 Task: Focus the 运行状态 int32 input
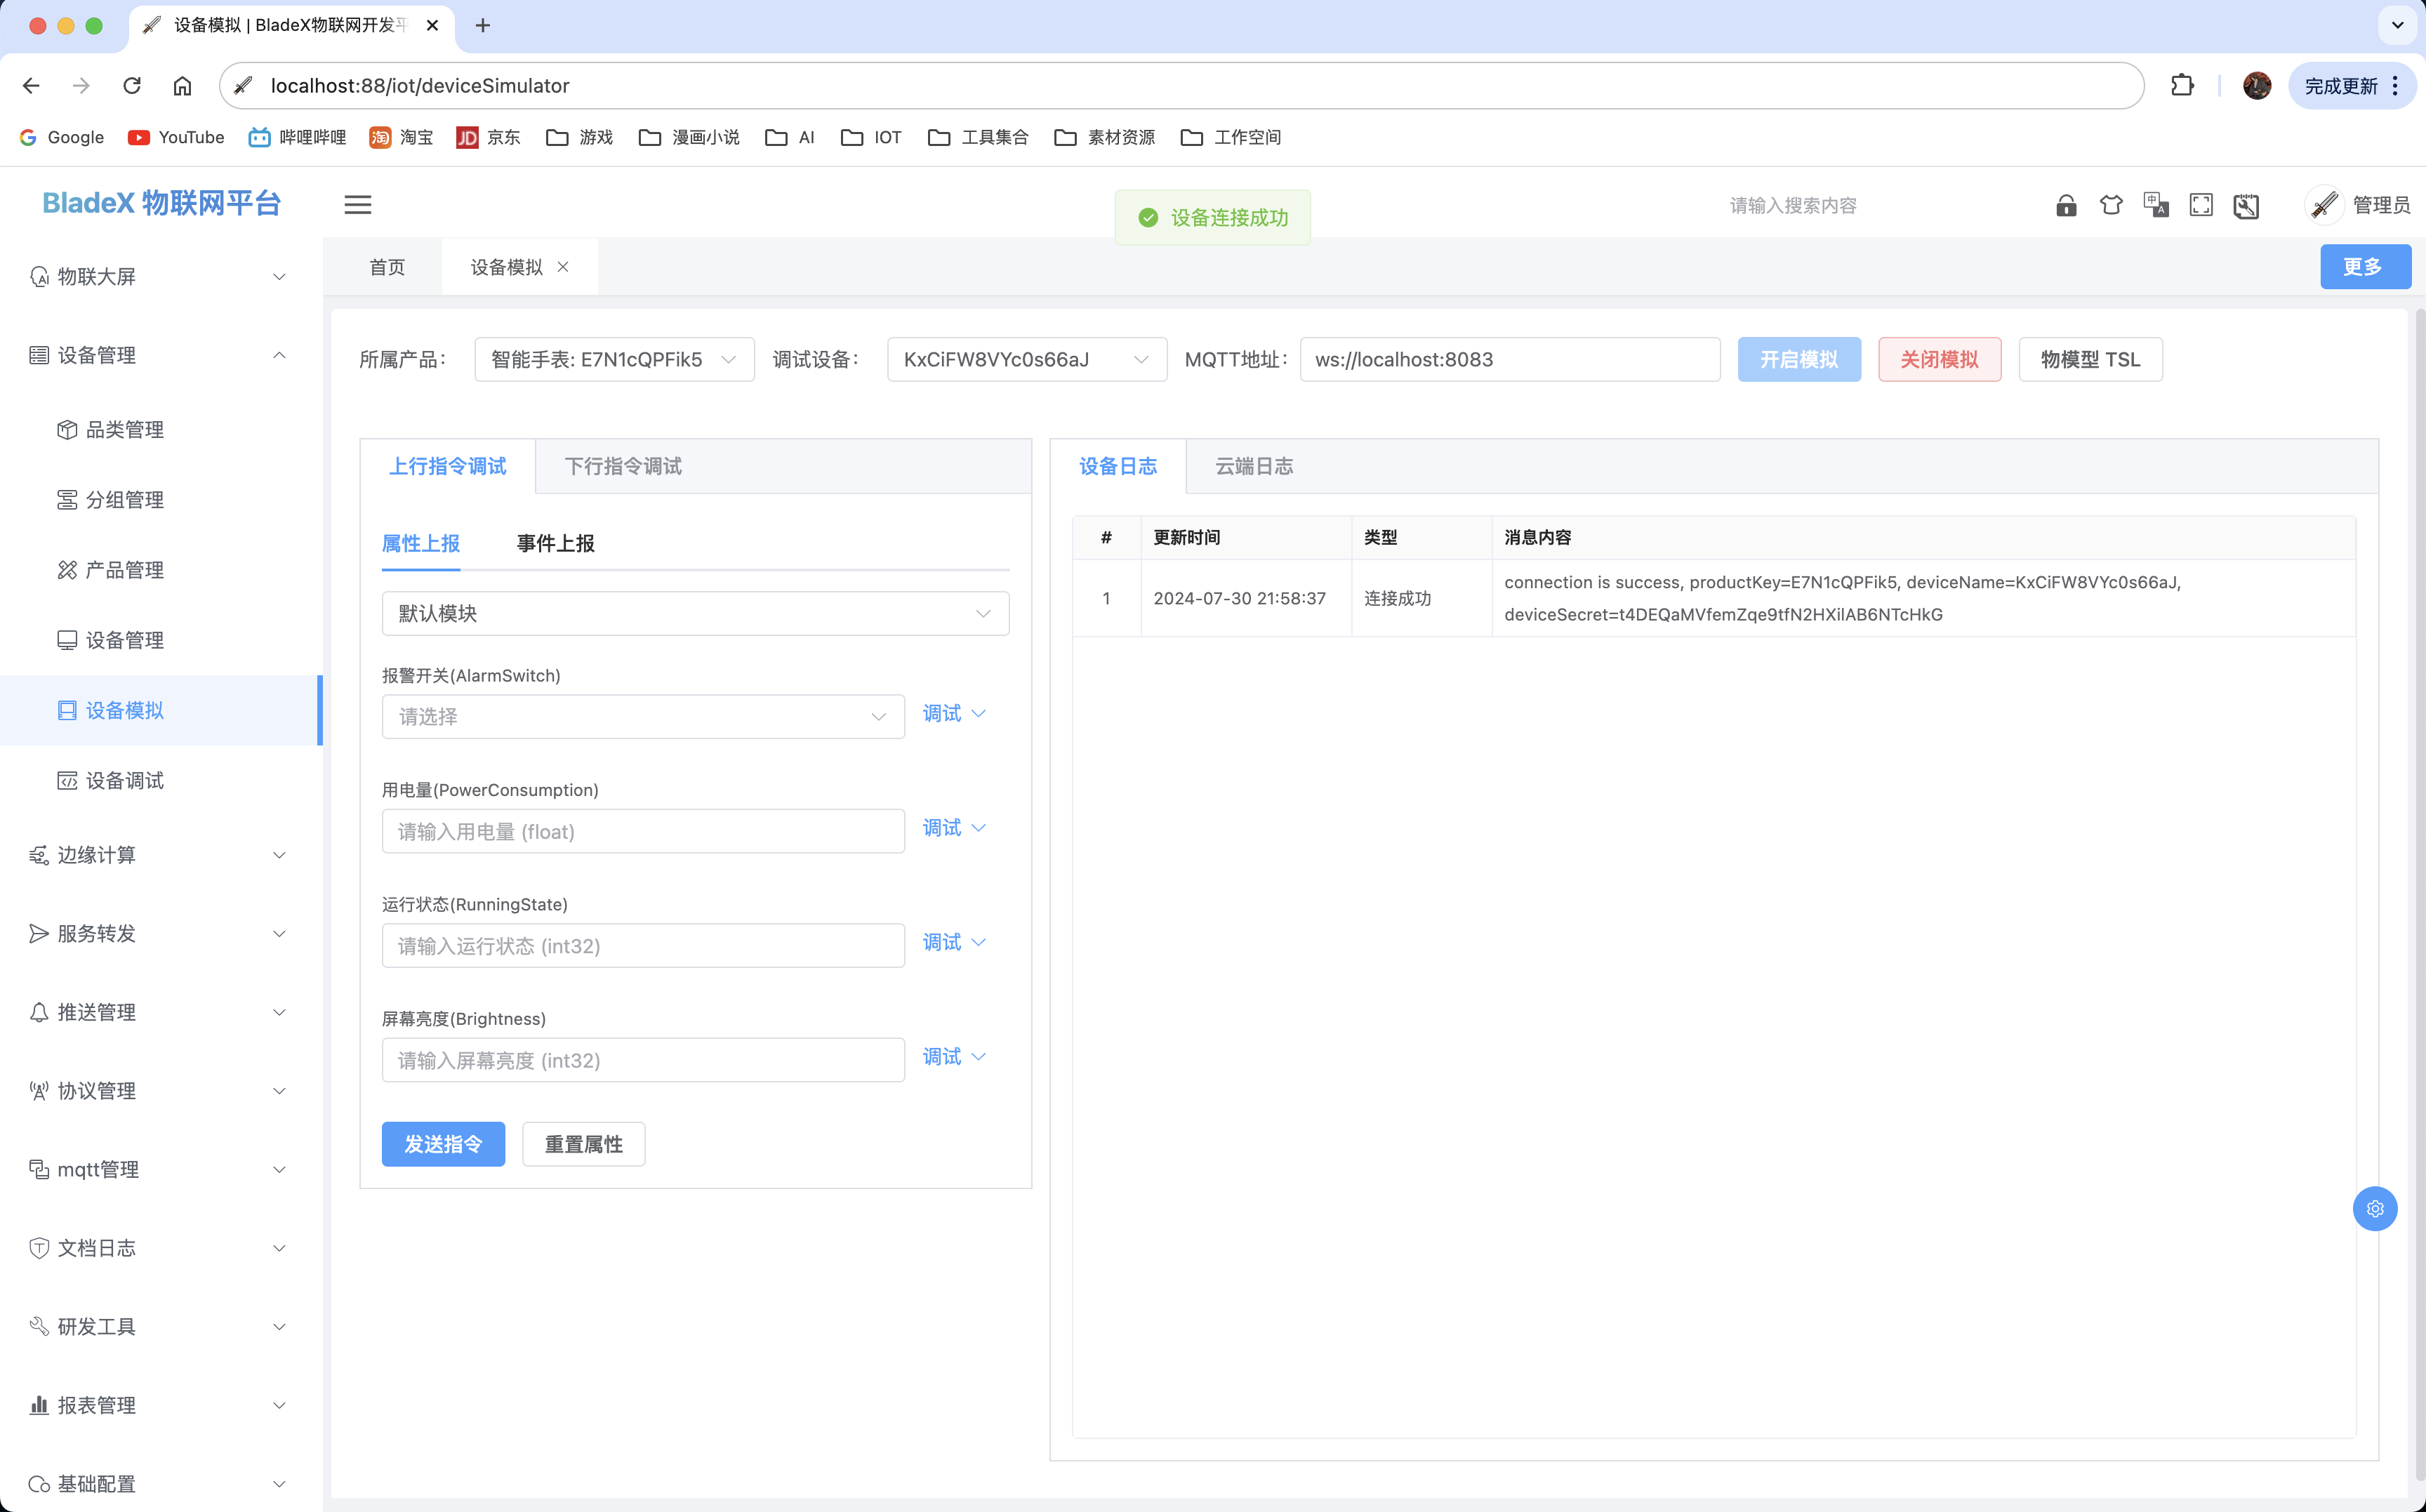643,946
